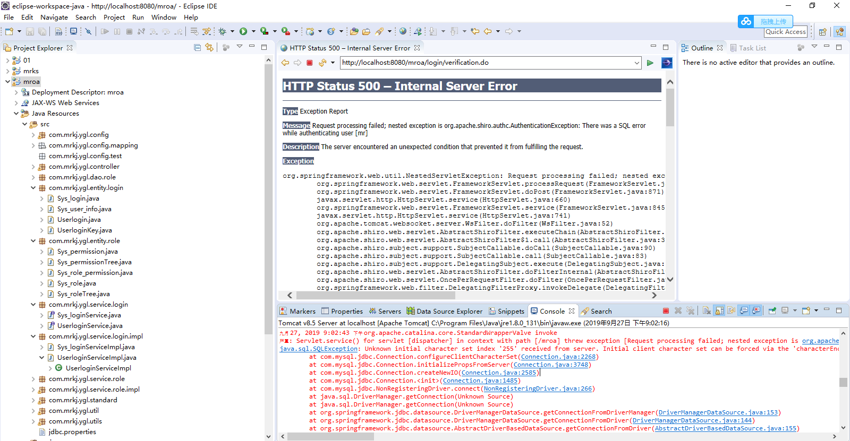Open Project Explorer View Menu triangle
850x441 pixels.
pos(240,47)
